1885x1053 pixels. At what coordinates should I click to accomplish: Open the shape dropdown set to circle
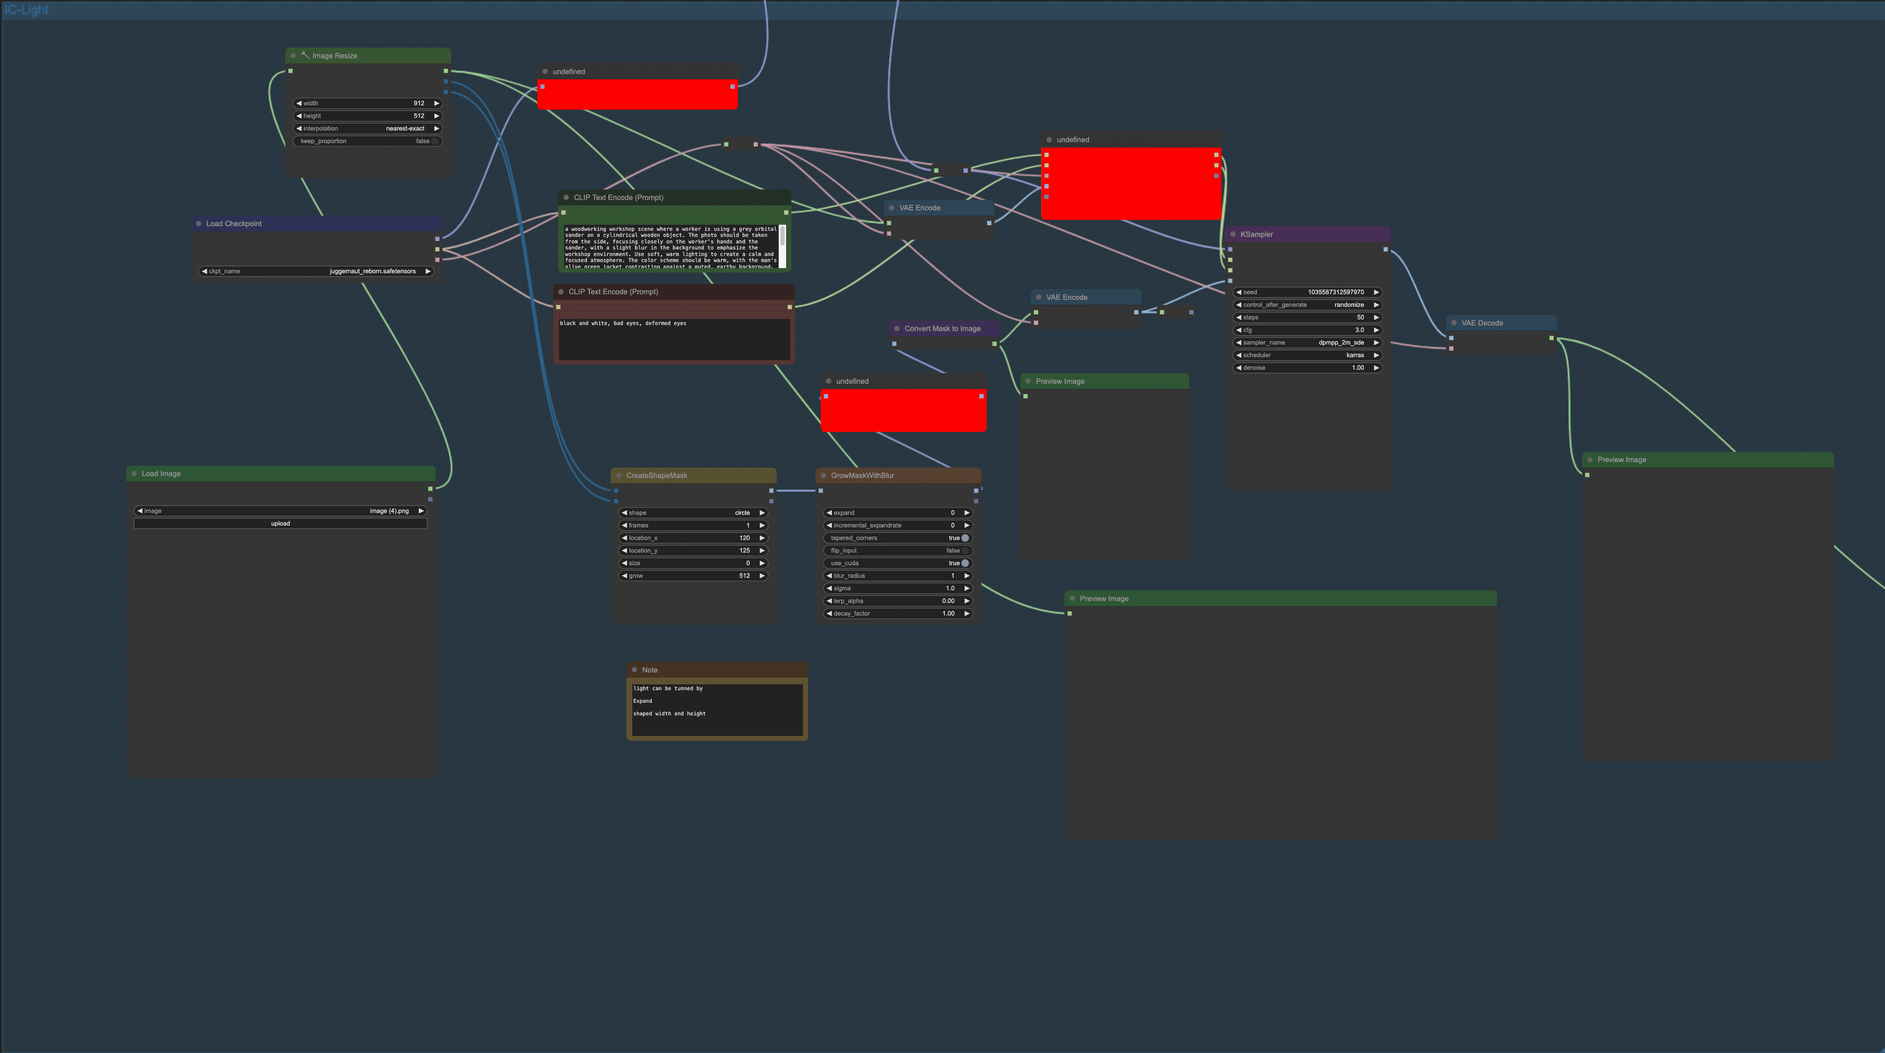pos(693,513)
